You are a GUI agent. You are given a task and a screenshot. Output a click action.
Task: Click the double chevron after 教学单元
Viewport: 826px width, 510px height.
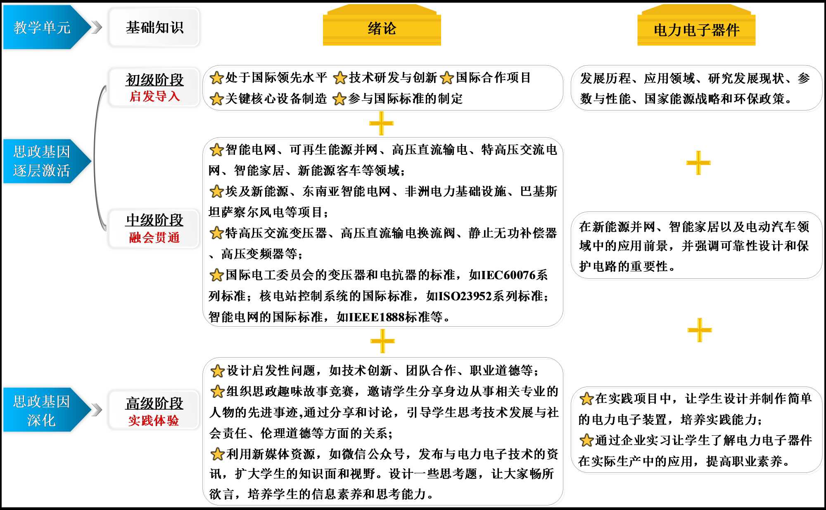[x=97, y=28]
